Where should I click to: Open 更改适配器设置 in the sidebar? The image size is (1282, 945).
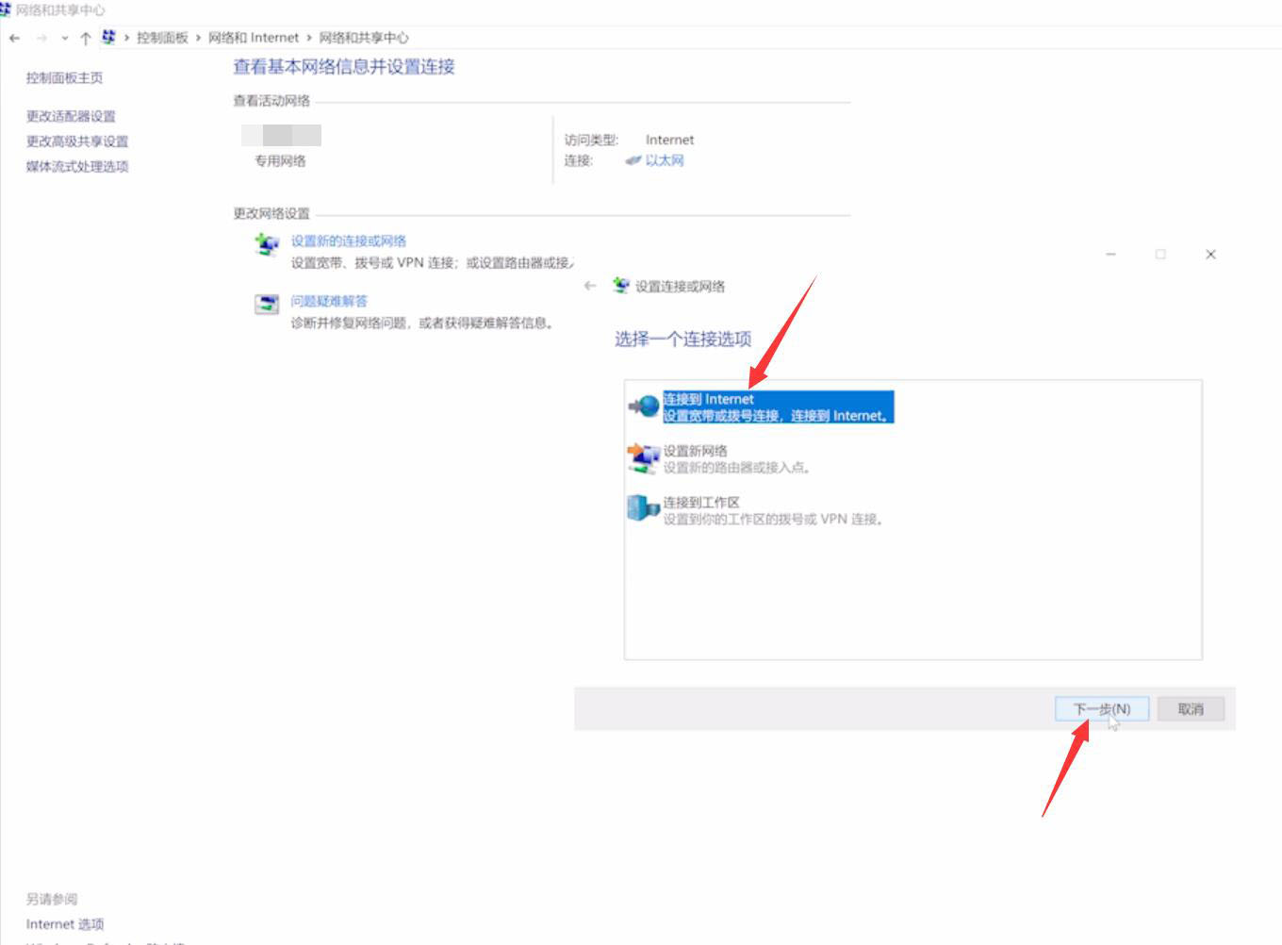(71, 116)
